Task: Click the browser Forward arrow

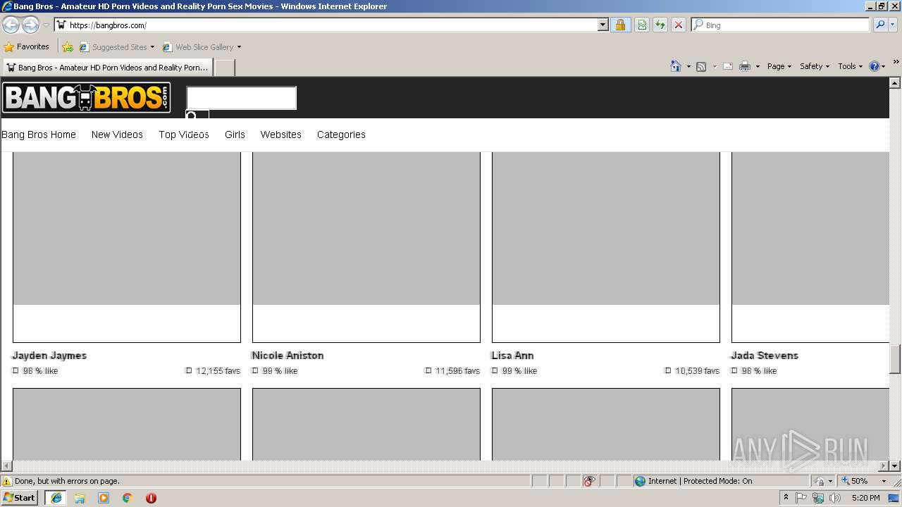Action: (30, 25)
